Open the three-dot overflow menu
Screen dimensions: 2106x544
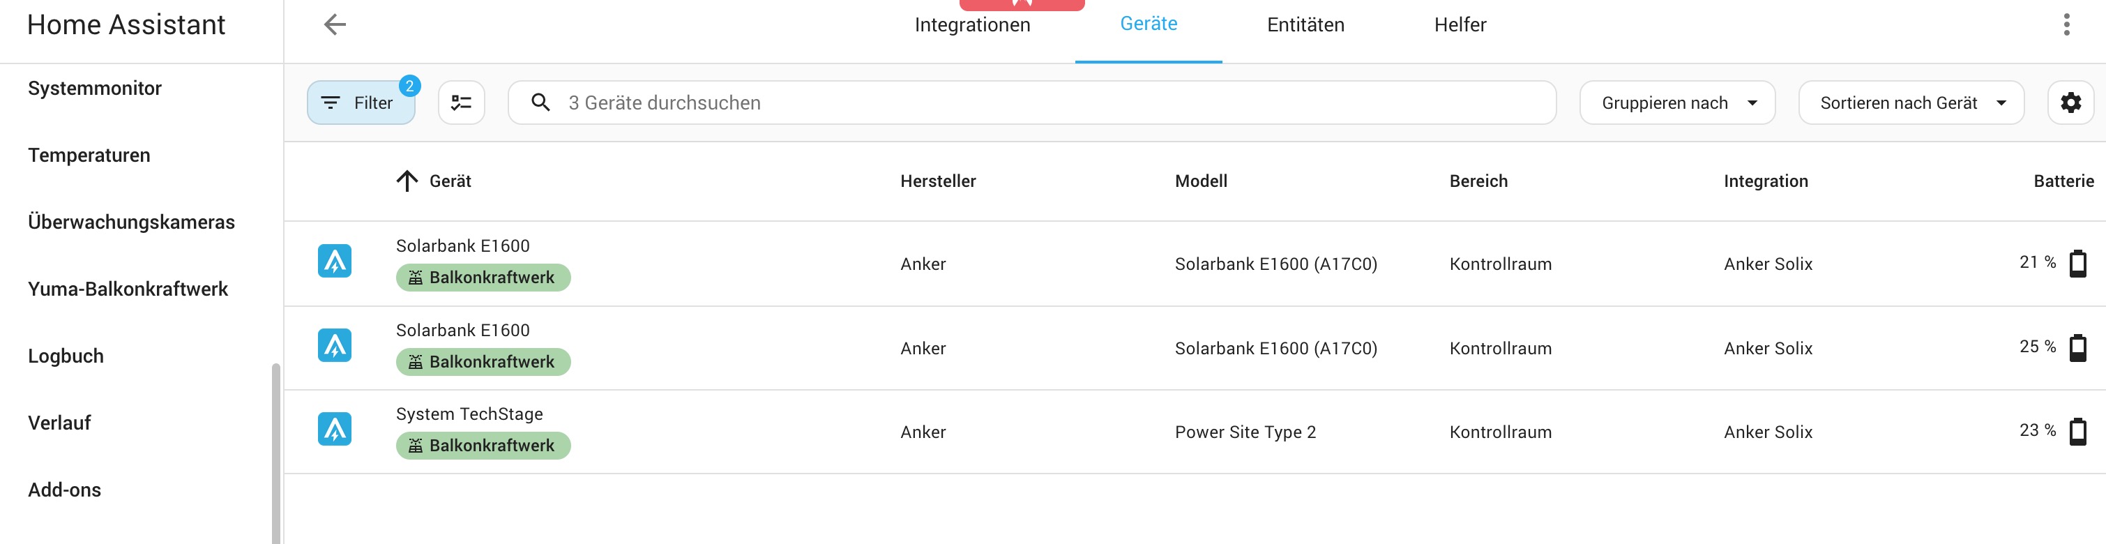tap(2066, 24)
